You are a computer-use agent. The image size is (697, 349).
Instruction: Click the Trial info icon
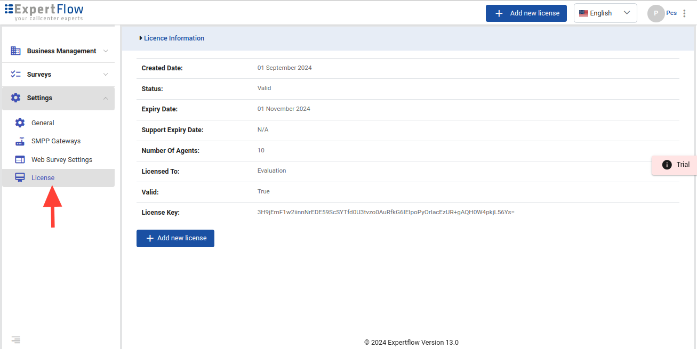[x=667, y=165]
